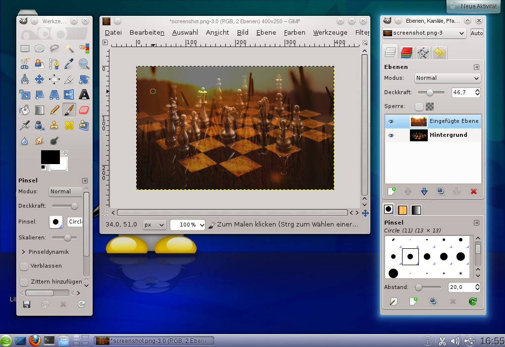Lower layer with blue down arrow
This screenshot has height=347, width=505.
click(424, 191)
